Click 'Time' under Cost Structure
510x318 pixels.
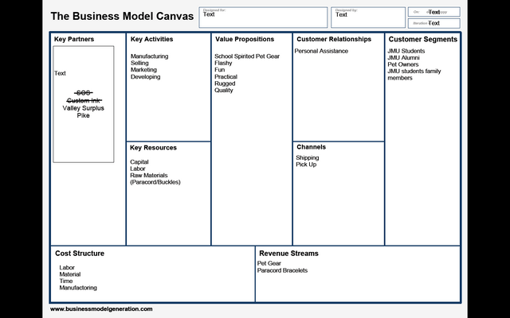coord(65,281)
